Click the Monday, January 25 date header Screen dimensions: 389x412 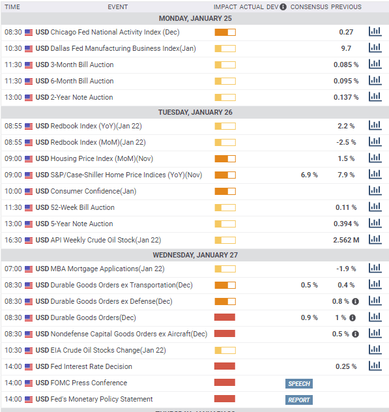195,18
